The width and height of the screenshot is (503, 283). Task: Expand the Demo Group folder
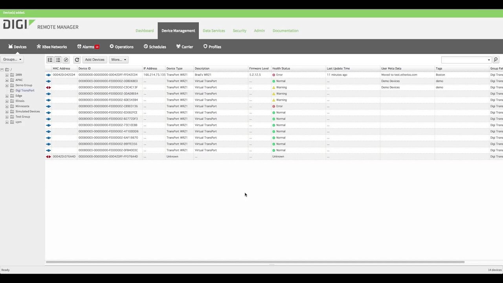7,85
